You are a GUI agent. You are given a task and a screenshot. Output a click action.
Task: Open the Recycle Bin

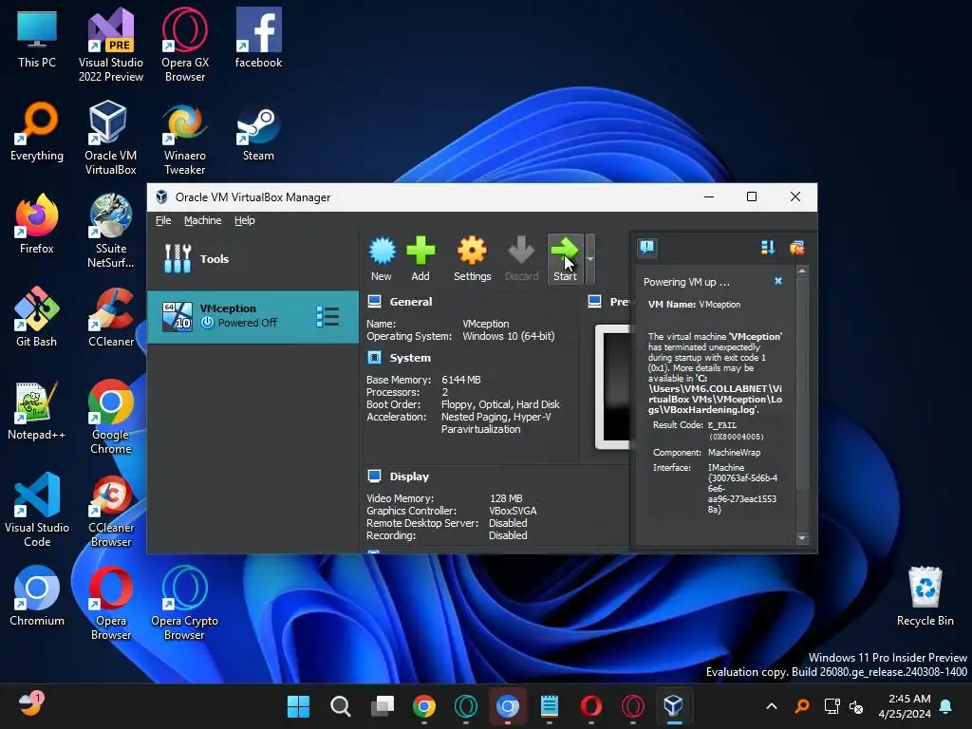point(925,596)
